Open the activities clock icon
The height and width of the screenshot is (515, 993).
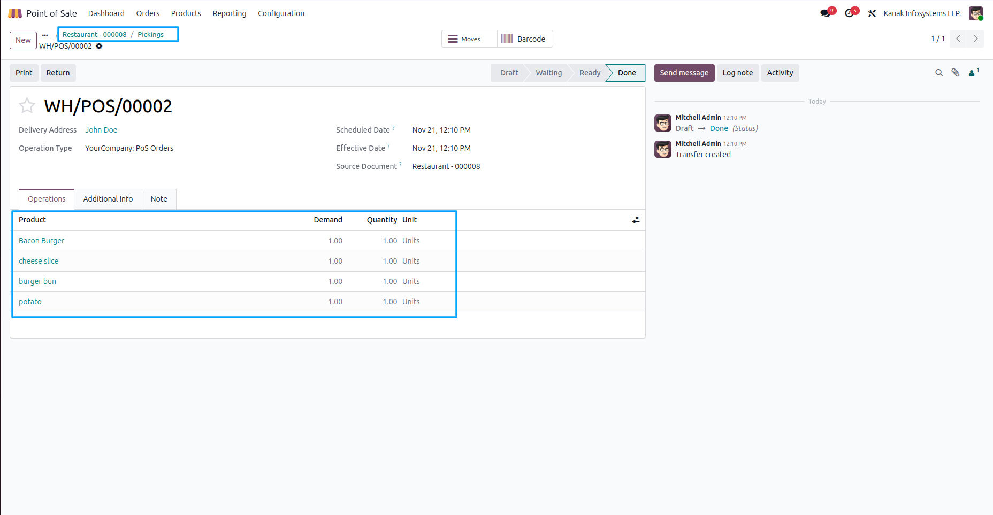pyautogui.click(x=849, y=13)
